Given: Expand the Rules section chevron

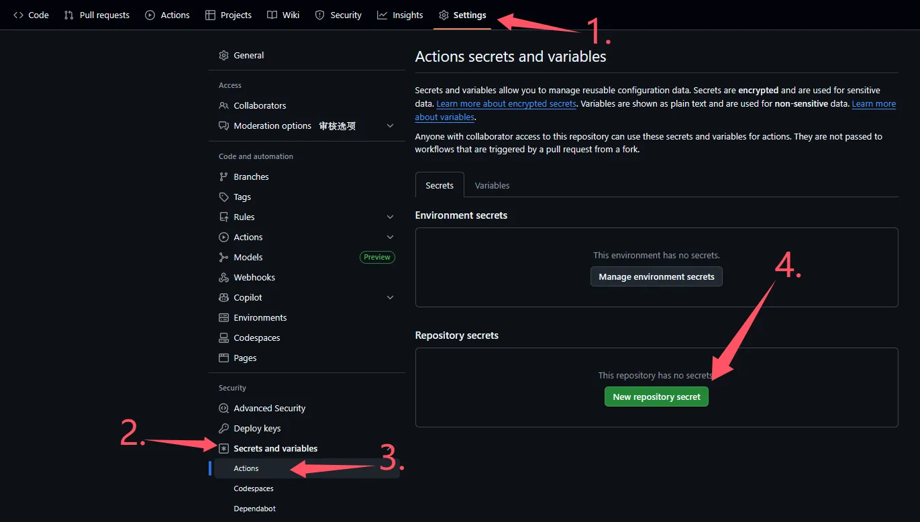Looking at the screenshot, I should tap(391, 217).
